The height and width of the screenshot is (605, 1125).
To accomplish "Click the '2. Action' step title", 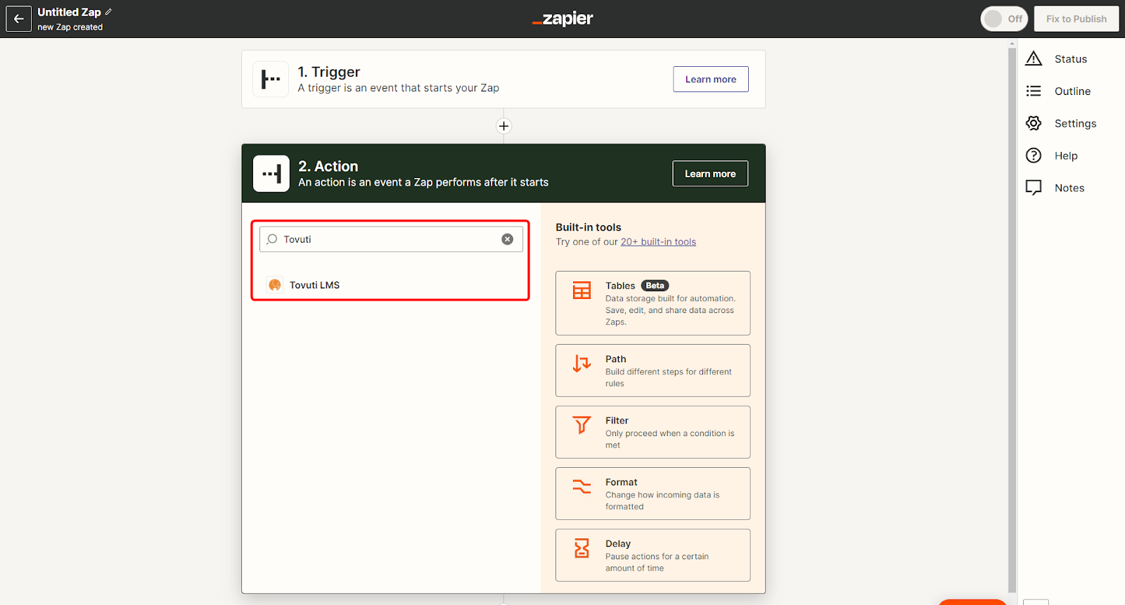I will 328,166.
